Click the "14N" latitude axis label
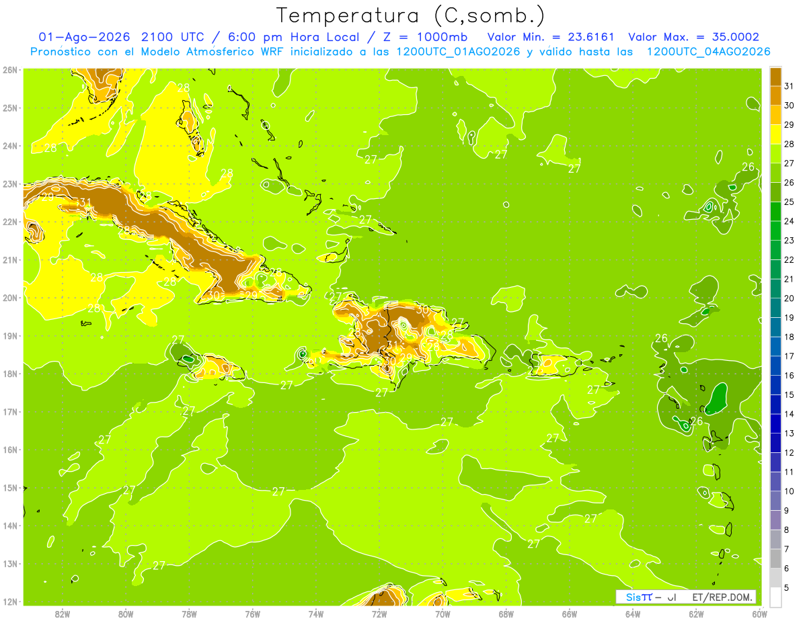807x623 pixels. pos(9,526)
